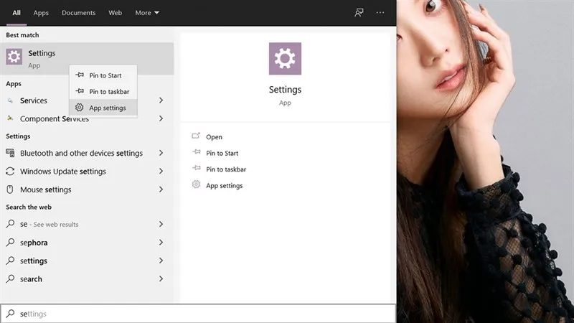This screenshot has height=323, width=574.
Task: Click the Bluetooth and other devices icon
Action: [11, 153]
